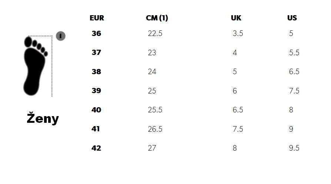This screenshot has height=184, width=331.
Task: Click US size 9.5 value
Action: click(294, 148)
